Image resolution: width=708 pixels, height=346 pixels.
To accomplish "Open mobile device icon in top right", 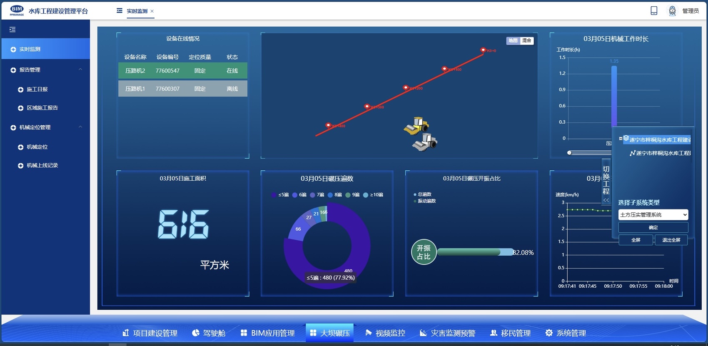I will (x=654, y=11).
